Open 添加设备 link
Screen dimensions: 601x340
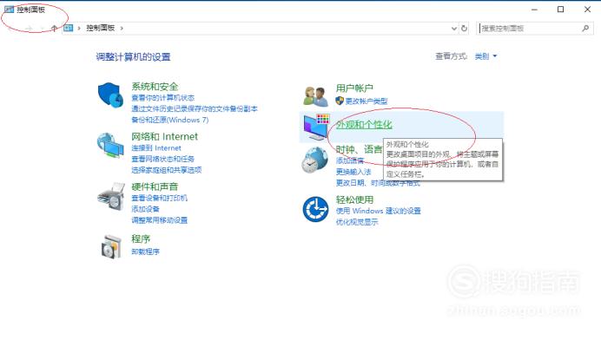[145, 209]
